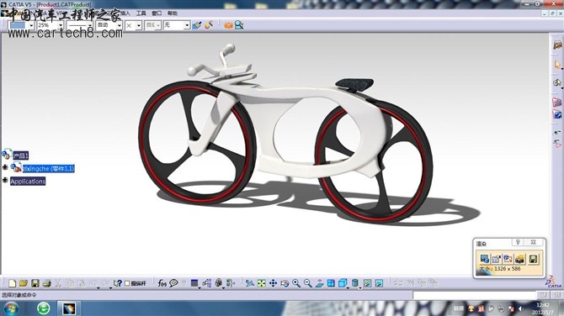Click the render shooting camera icon
The height and width of the screenshot is (316, 564).
click(x=519, y=259)
